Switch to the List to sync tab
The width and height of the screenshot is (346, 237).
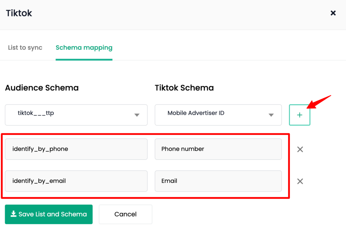coord(25,47)
